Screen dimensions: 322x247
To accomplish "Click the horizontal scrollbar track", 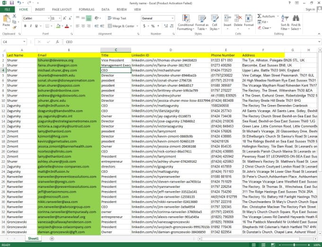I will (x=257, y=238).
